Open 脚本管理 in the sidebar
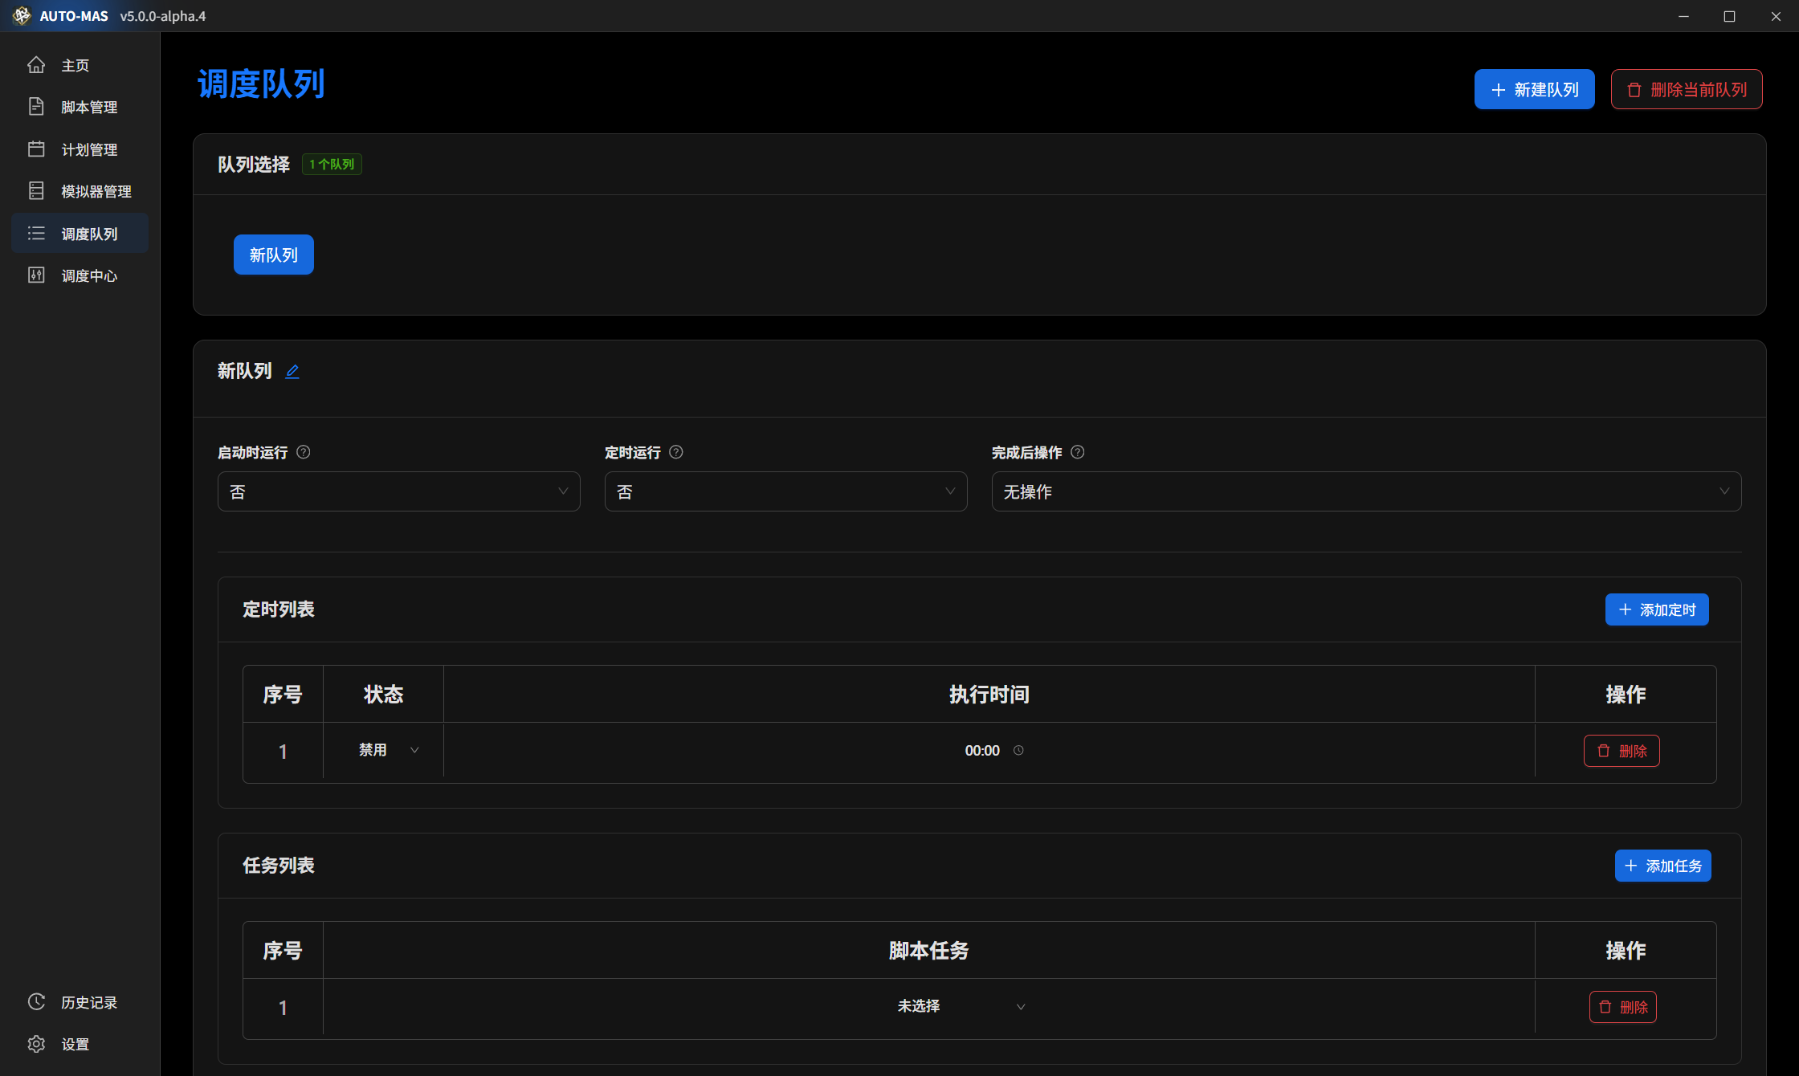The height and width of the screenshot is (1076, 1799). click(x=88, y=107)
